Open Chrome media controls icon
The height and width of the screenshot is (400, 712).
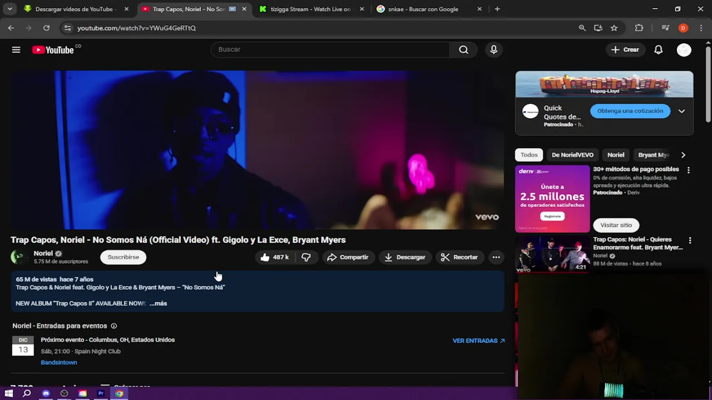[665, 28]
